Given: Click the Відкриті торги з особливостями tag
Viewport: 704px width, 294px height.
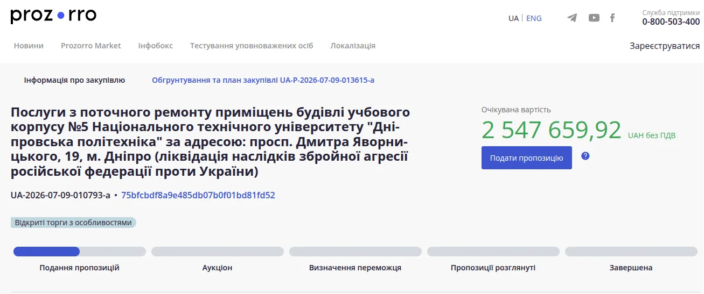Looking at the screenshot, I should 73,223.
